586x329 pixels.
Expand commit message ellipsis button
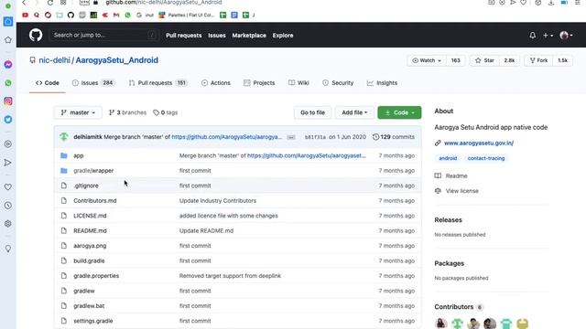click(291, 137)
